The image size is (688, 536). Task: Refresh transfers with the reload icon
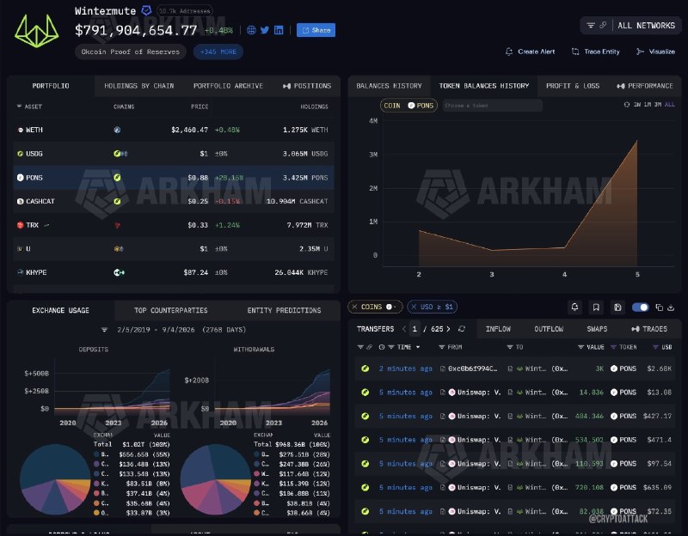coord(462,329)
